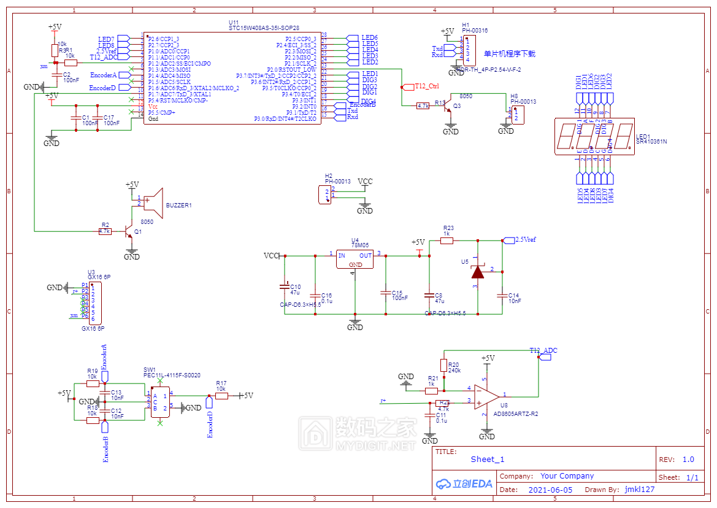Select the Q1 transistor symbol
This screenshot has height=508, width=717.
pyautogui.click(x=128, y=231)
